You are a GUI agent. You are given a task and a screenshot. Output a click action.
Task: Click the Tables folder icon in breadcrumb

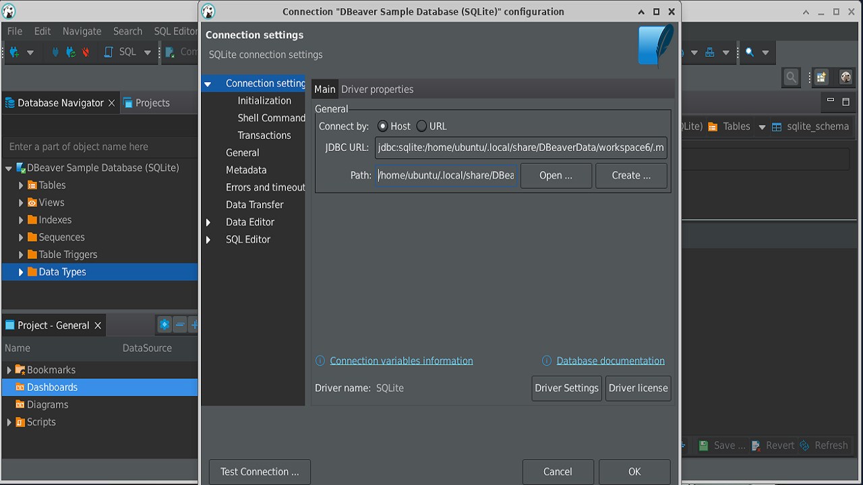(712, 127)
